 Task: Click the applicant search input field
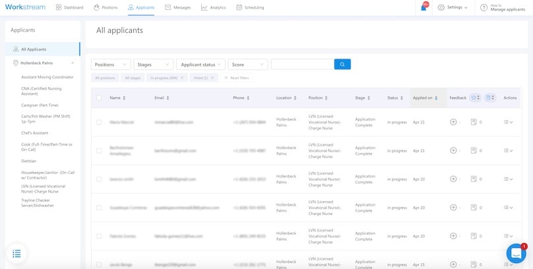coord(302,65)
